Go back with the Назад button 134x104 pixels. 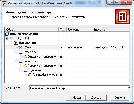(76, 98)
